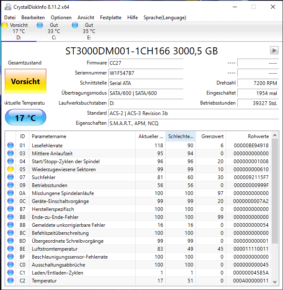Click the yellow orb for Wiederzugewiesene Sektoren
This screenshot has width=283, height=290.
[10, 169]
